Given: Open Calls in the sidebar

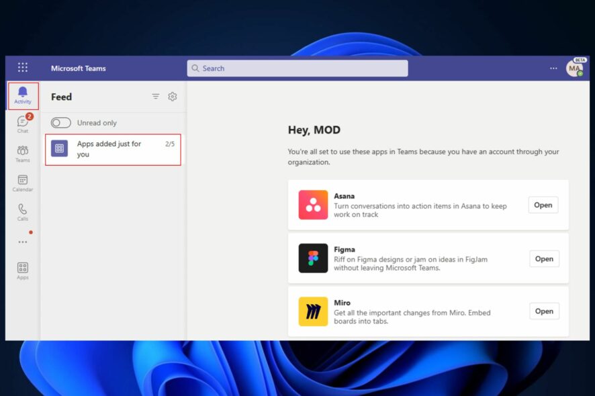Looking at the screenshot, I should click(23, 212).
